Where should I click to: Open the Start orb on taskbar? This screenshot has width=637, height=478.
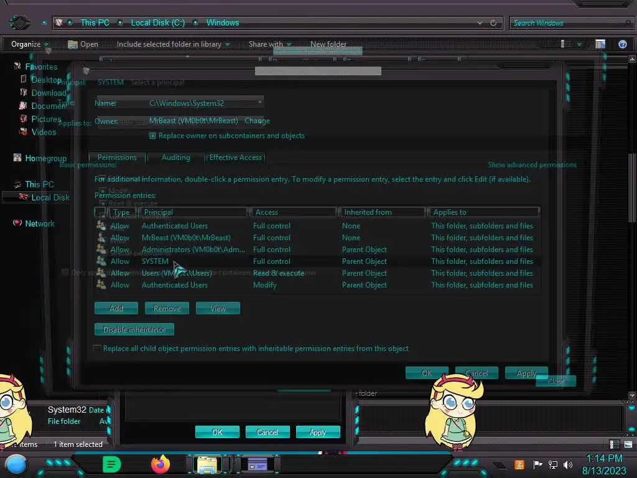16,464
